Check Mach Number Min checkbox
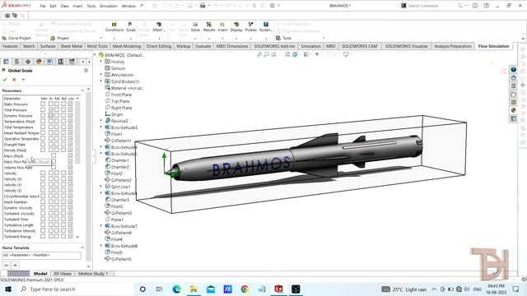The height and width of the screenshot is (296, 527). pos(43,201)
